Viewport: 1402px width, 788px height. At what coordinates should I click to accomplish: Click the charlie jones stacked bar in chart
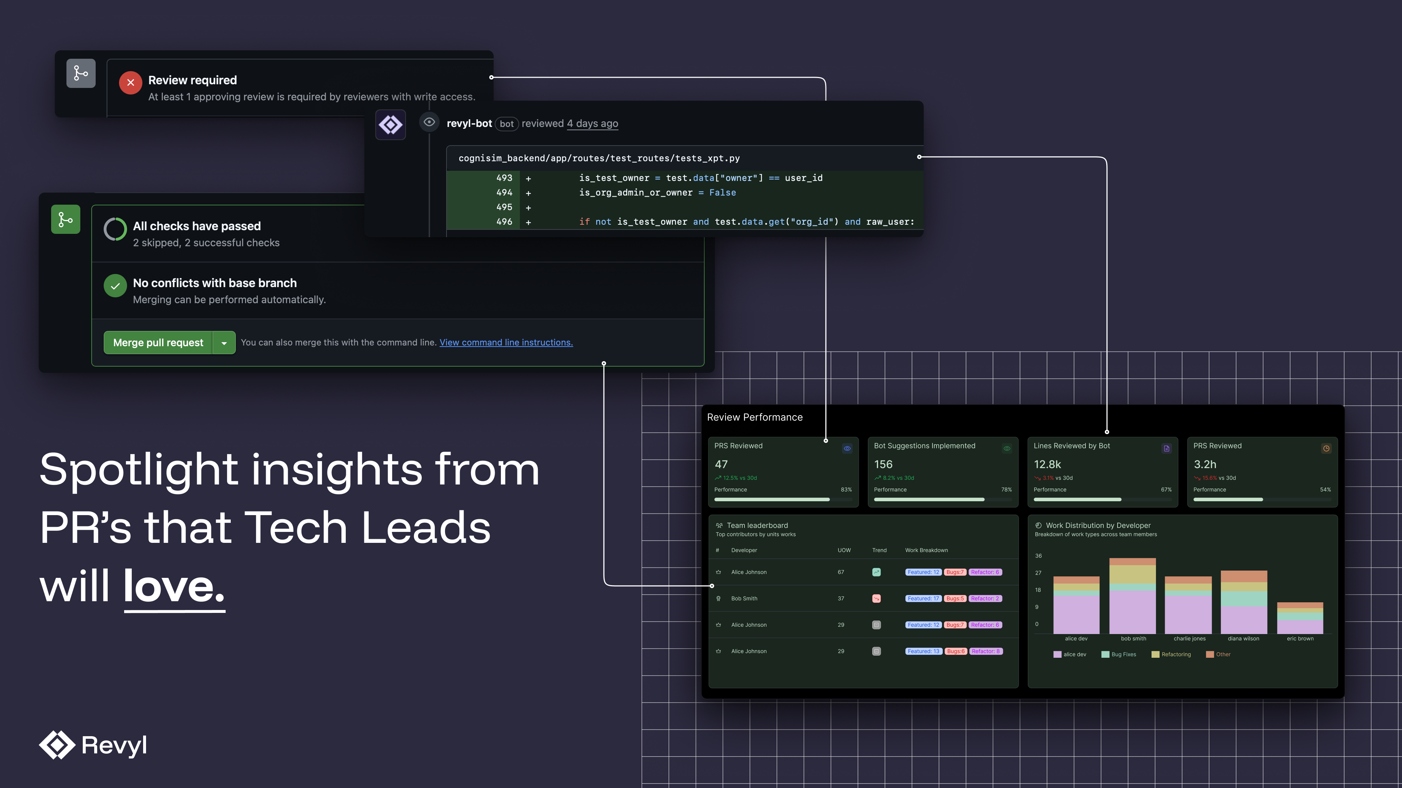(x=1188, y=605)
